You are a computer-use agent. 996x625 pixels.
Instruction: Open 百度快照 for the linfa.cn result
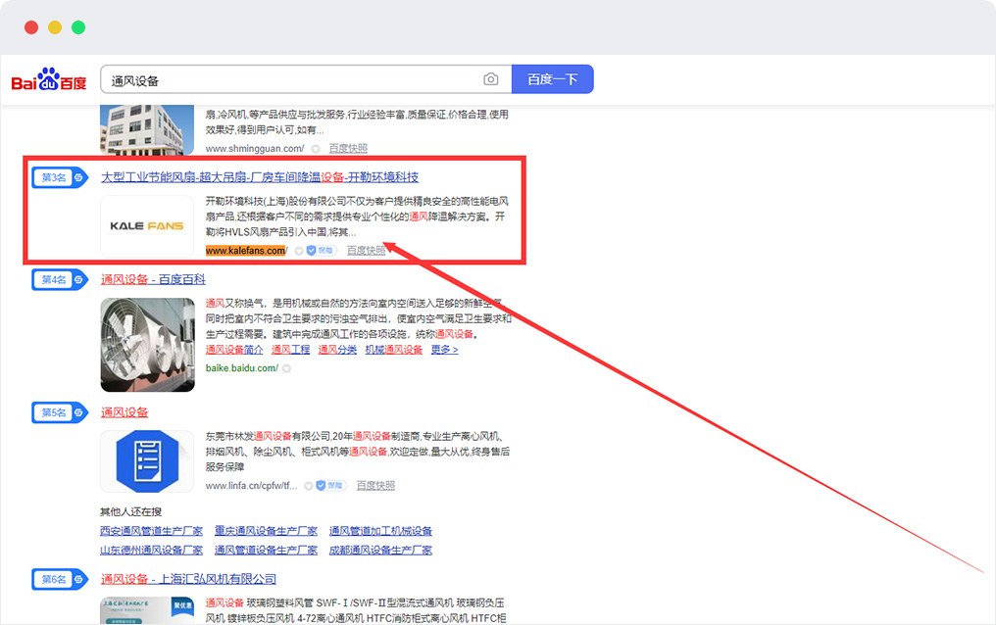point(375,486)
